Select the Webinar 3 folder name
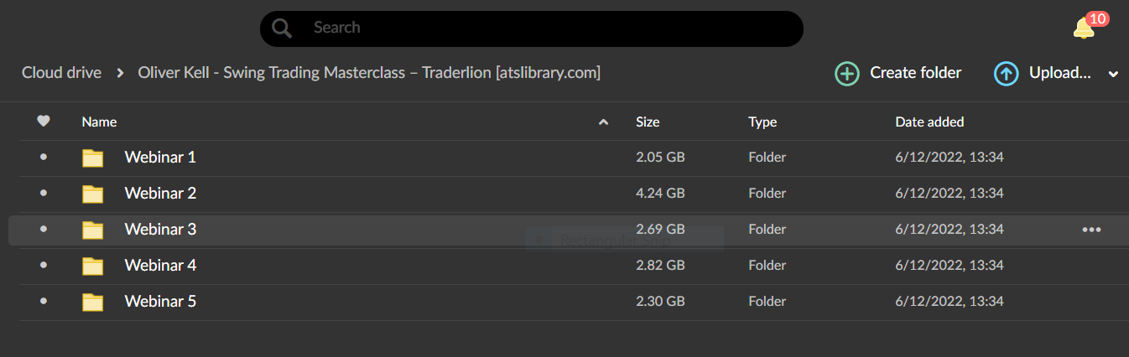The height and width of the screenshot is (357, 1129). click(x=160, y=229)
